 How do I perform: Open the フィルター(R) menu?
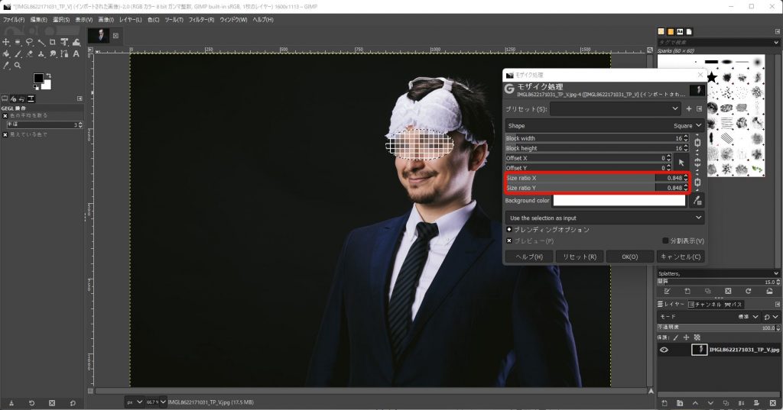coord(201,19)
